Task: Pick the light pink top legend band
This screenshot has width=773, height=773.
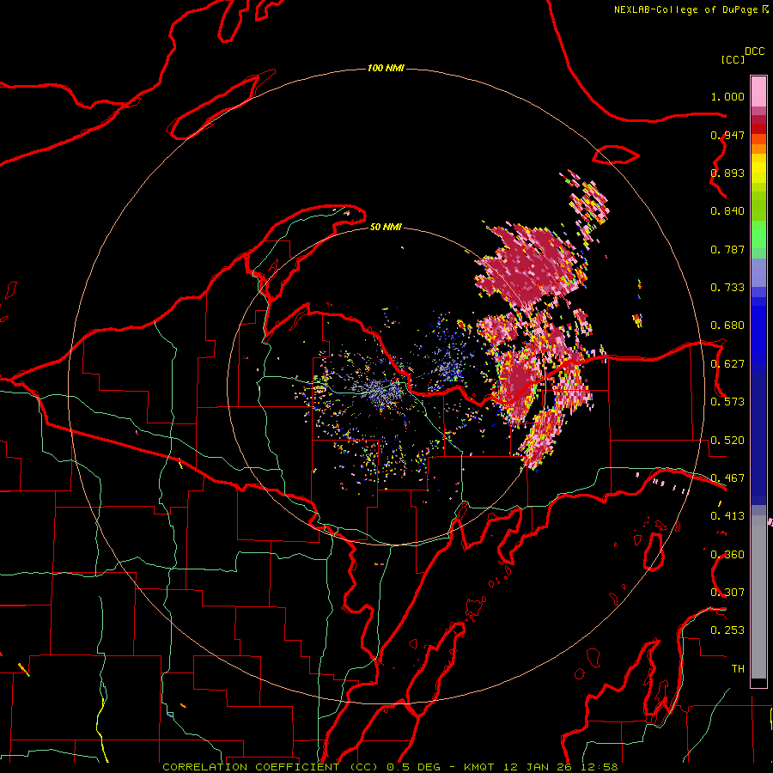Action: click(758, 92)
